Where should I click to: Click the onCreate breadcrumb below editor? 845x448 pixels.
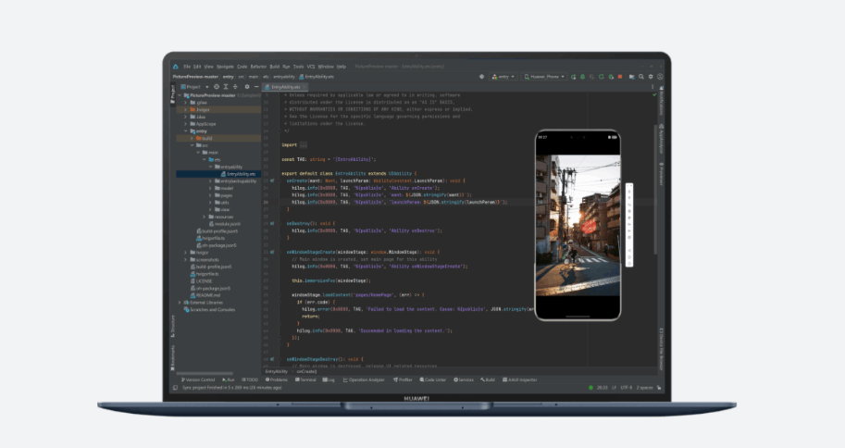click(x=306, y=371)
